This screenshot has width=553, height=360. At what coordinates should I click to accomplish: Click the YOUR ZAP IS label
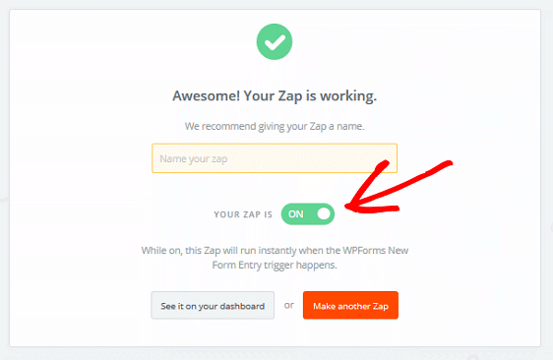click(x=243, y=214)
